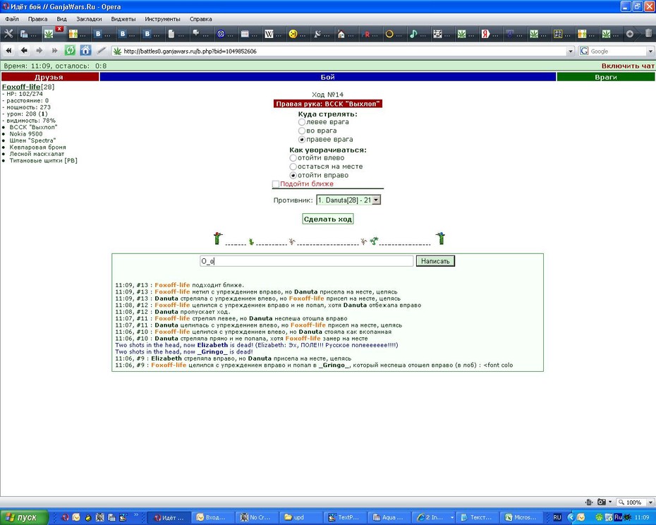Open the Windows 'пуск' start button

point(23,517)
